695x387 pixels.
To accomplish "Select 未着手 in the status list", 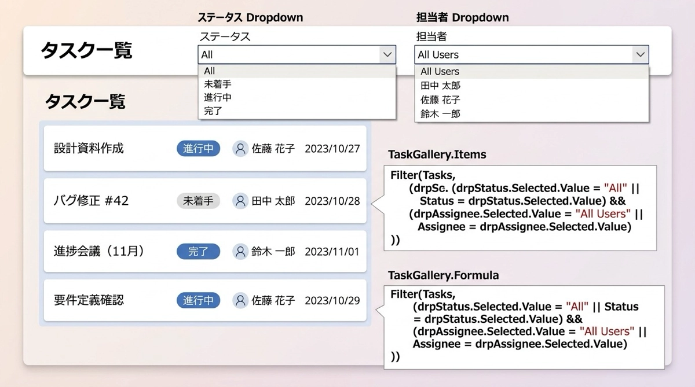I will (218, 84).
